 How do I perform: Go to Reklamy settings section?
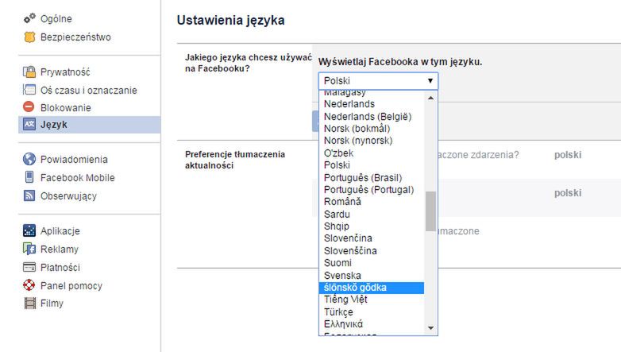[x=60, y=249]
